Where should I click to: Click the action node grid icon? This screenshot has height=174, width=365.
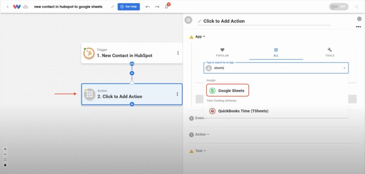89,94
